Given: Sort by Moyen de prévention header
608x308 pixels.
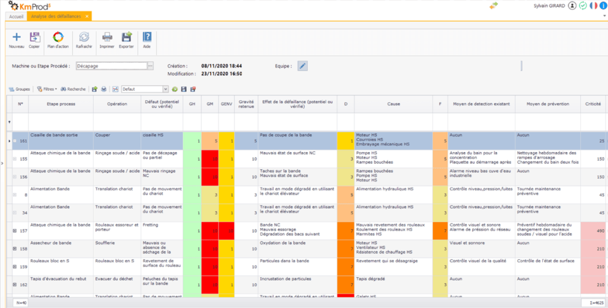Looking at the screenshot, I should tap(548, 104).
